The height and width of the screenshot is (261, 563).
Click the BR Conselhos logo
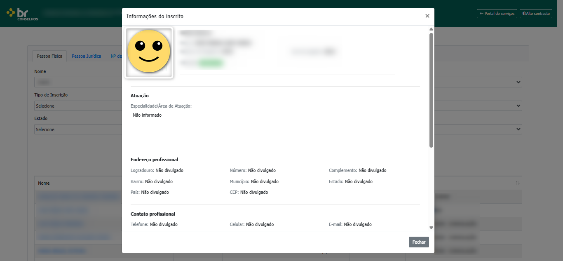(22, 14)
